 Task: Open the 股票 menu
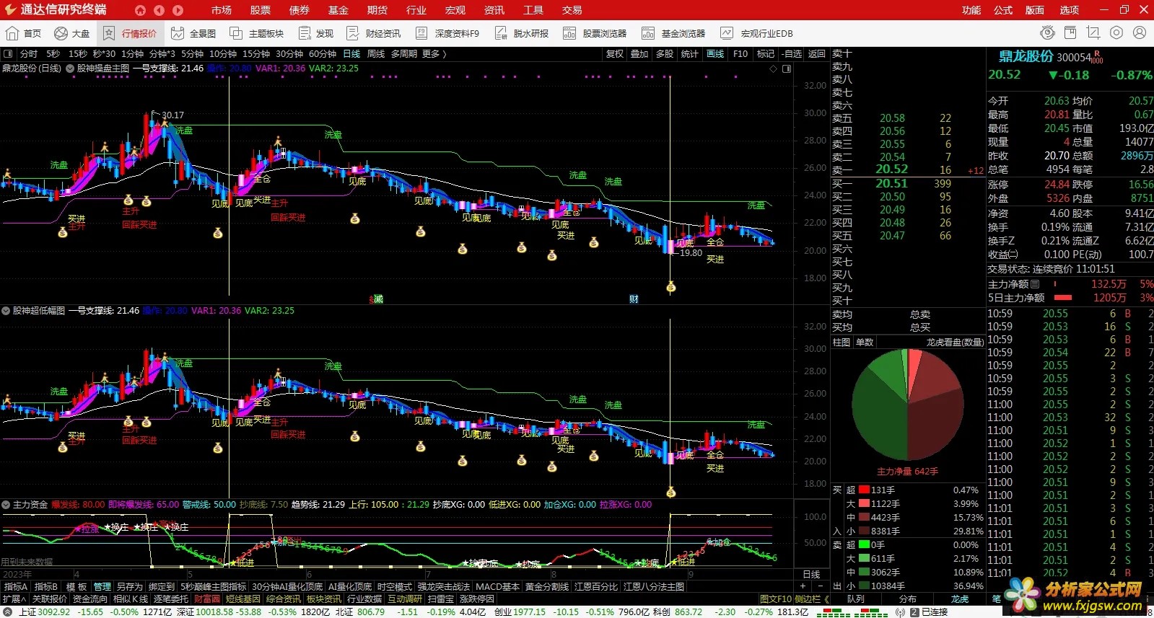point(261,10)
